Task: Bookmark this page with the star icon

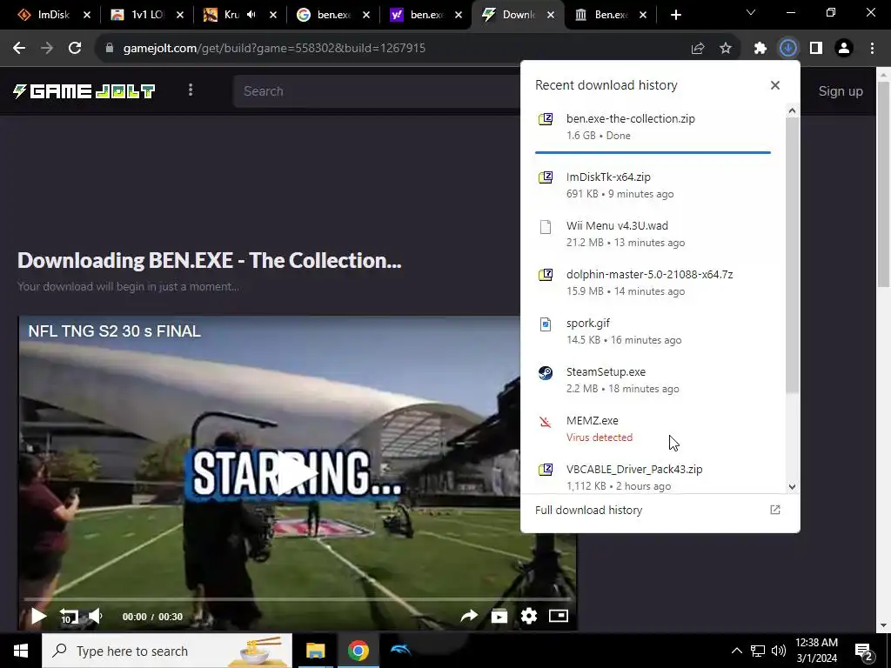Action: [x=726, y=49]
